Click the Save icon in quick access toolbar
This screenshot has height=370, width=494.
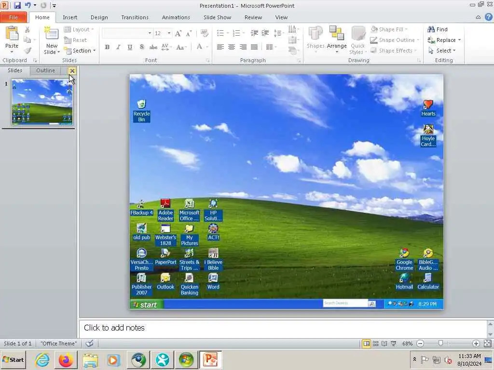click(17, 5)
